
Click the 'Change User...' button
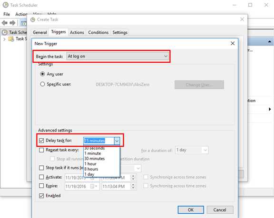point(199,85)
